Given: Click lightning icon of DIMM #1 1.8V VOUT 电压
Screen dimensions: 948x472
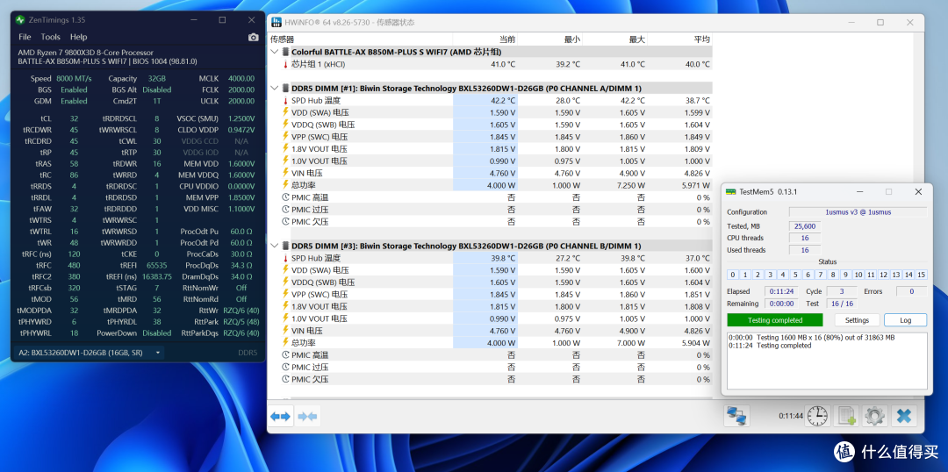Looking at the screenshot, I should 285,148.
